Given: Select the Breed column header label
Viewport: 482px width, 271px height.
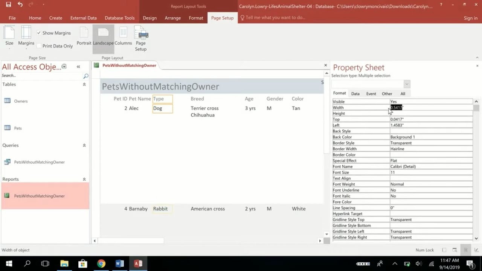Looking at the screenshot, I should 197,99.
